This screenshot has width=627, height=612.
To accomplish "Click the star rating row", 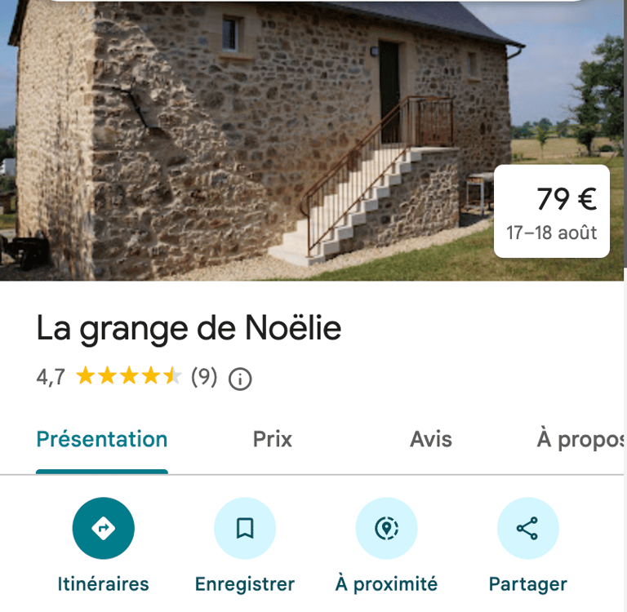I will tap(129, 375).
